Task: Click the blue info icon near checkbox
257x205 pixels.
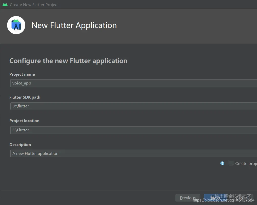Action: pyautogui.click(x=222, y=163)
